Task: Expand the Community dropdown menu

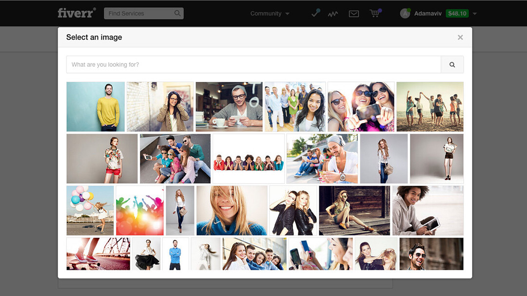Action: click(270, 14)
